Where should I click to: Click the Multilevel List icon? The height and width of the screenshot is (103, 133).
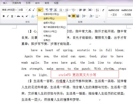click(x=73, y=10)
